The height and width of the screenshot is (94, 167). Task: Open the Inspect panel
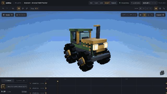pyautogui.click(x=160, y=15)
